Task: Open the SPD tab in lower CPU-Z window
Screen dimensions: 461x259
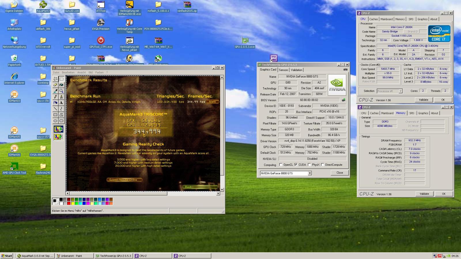Action: (412, 113)
